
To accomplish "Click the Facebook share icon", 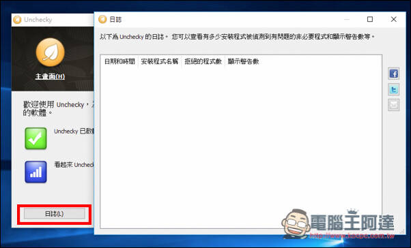I will click(x=393, y=74).
